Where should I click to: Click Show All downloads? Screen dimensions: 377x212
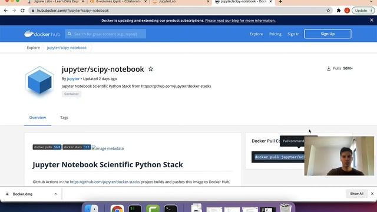click(x=356, y=194)
